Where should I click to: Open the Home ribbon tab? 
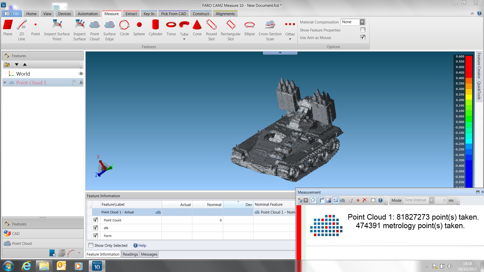[x=31, y=14]
